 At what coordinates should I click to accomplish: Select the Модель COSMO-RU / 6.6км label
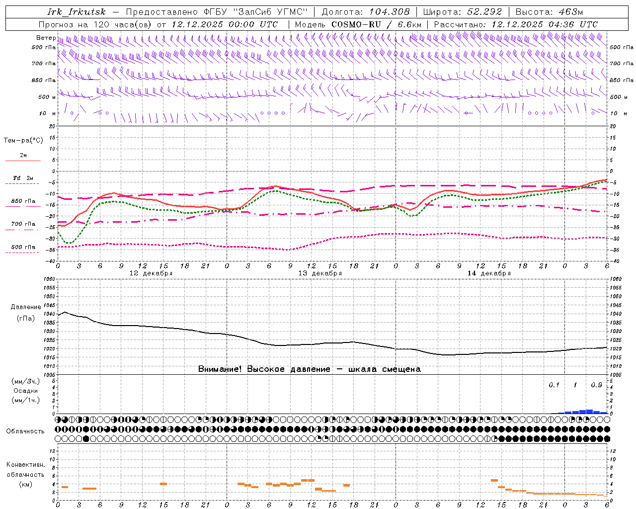358,24
